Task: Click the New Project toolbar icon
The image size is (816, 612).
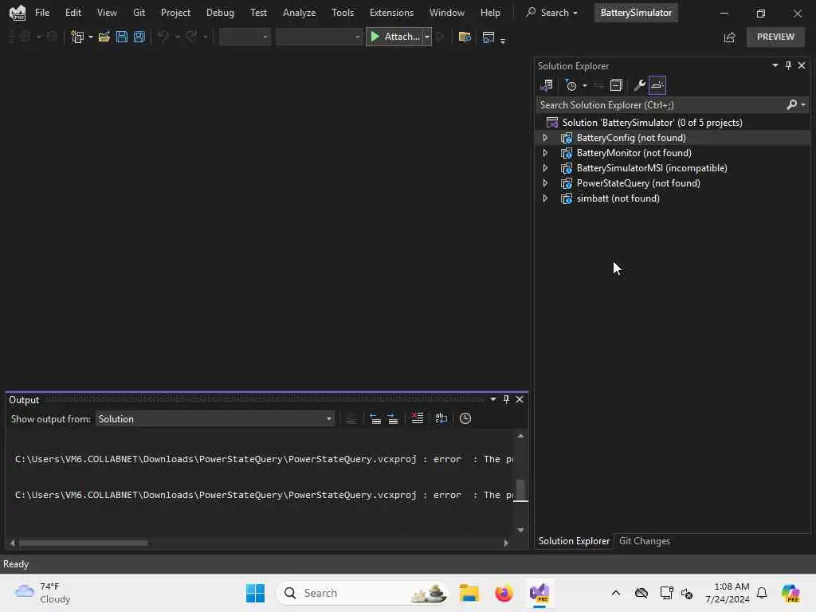Action: tap(77, 37)
